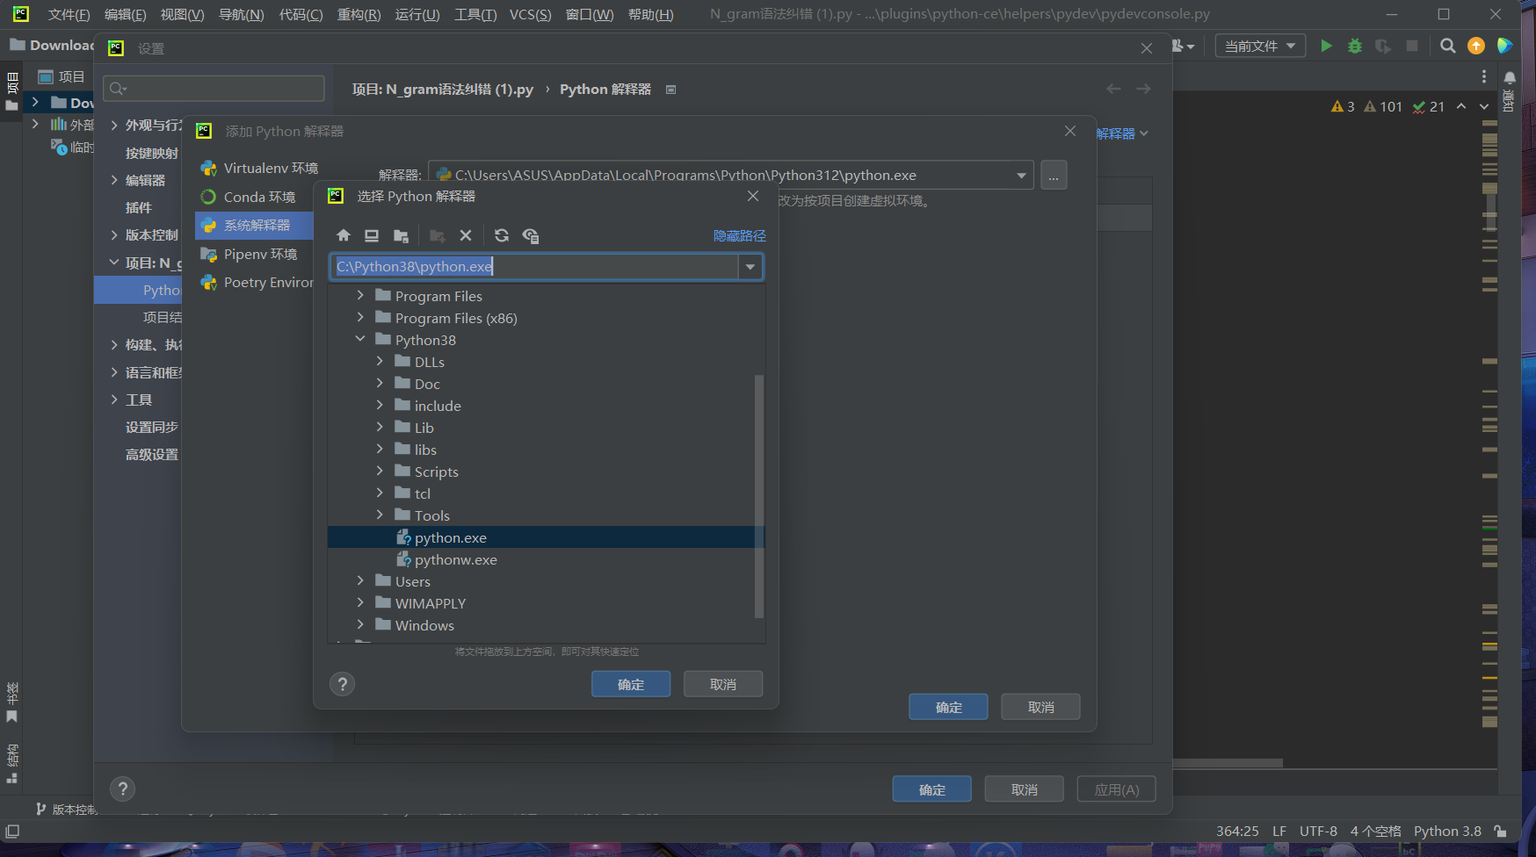
Task: Click 确定 in Add Python Interpreter dialog
Action: (x=948, y=707)
